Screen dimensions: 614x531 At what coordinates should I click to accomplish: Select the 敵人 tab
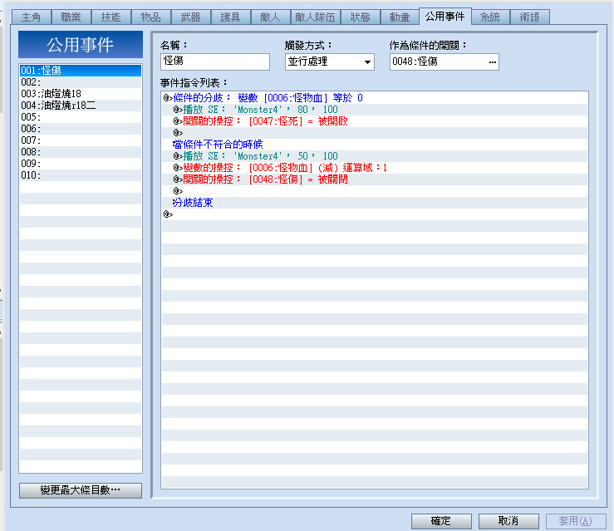click(270, 17)
